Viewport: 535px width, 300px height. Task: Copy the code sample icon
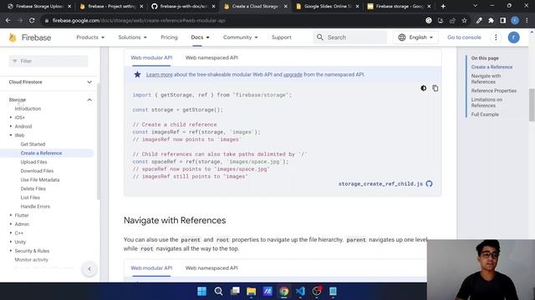[435, 88]
